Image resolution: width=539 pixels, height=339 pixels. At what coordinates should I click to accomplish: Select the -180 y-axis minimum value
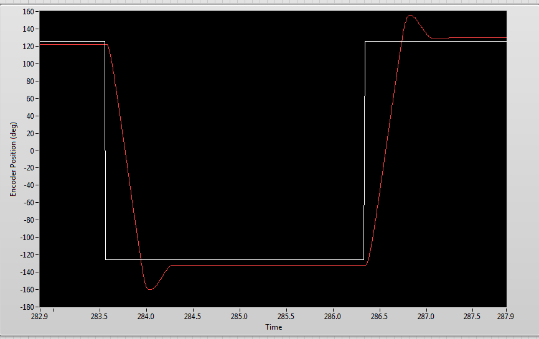pyautogui.click(x=27, y=307)
